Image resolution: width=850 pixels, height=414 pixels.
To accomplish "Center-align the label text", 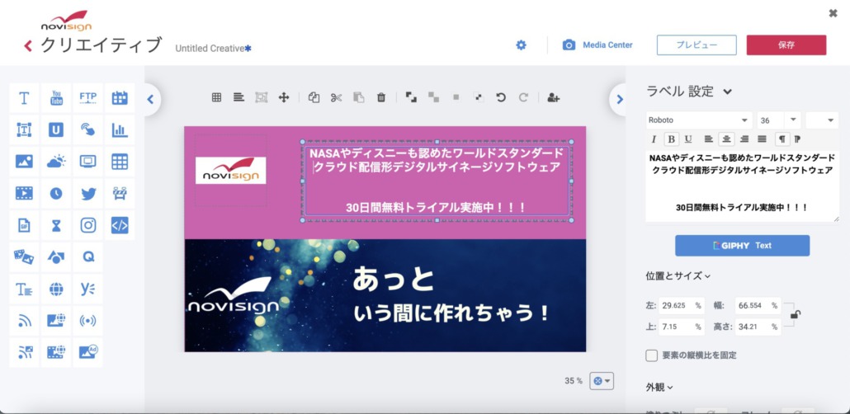I will (x=726, y=139).
